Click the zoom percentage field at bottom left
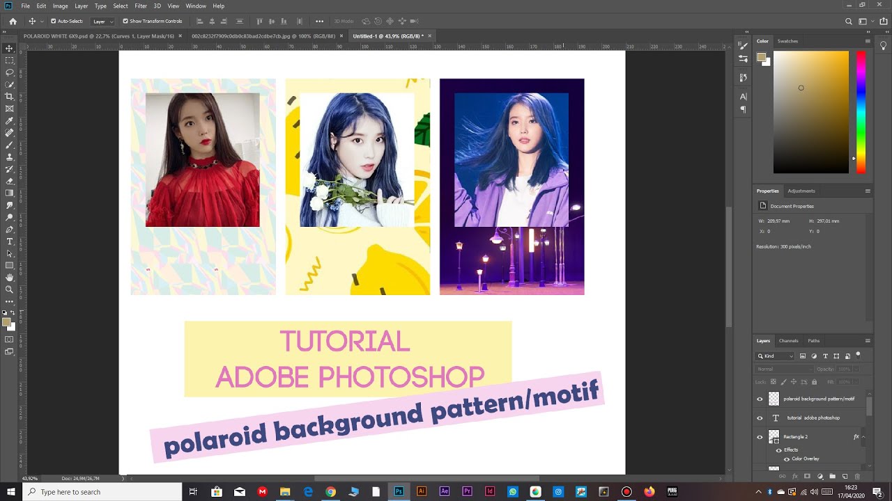 [x=30, y=478]
